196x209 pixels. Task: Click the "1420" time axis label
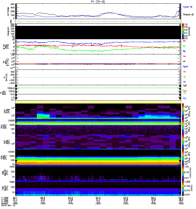point(43,204)
